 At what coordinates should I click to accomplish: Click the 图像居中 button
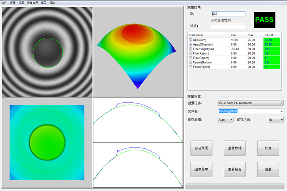pos(201,169)
